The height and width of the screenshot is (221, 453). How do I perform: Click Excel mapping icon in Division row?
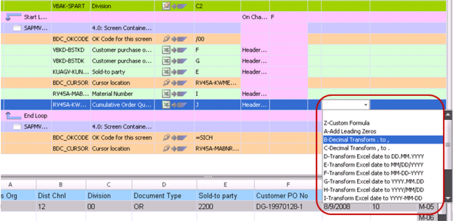[165, 6]
